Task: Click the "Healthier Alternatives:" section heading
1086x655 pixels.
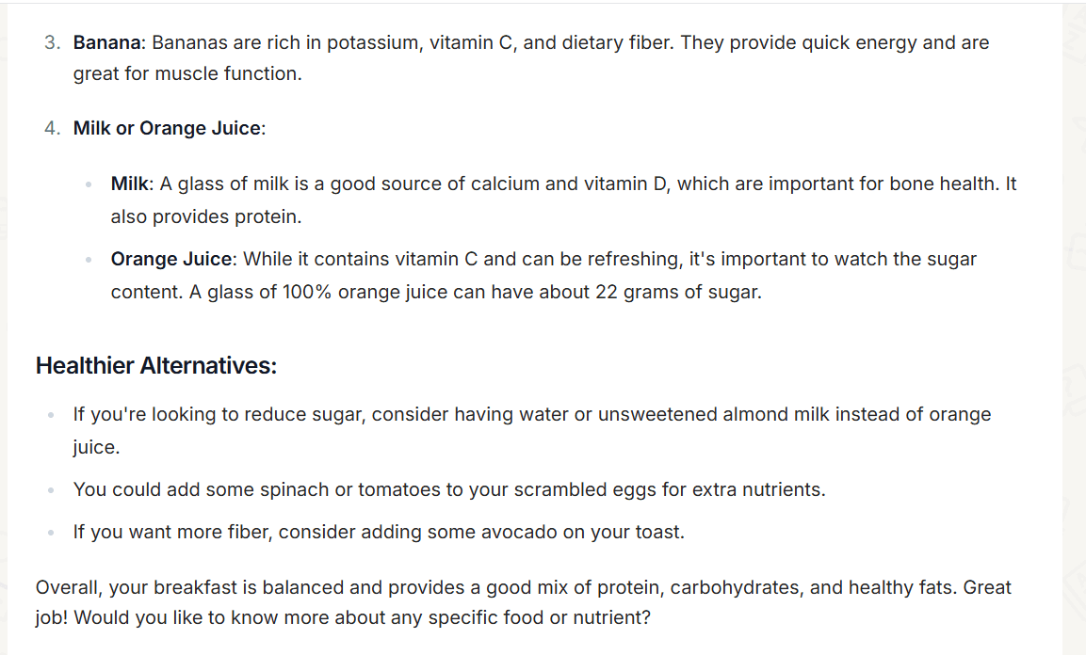Action: [156, 365]
